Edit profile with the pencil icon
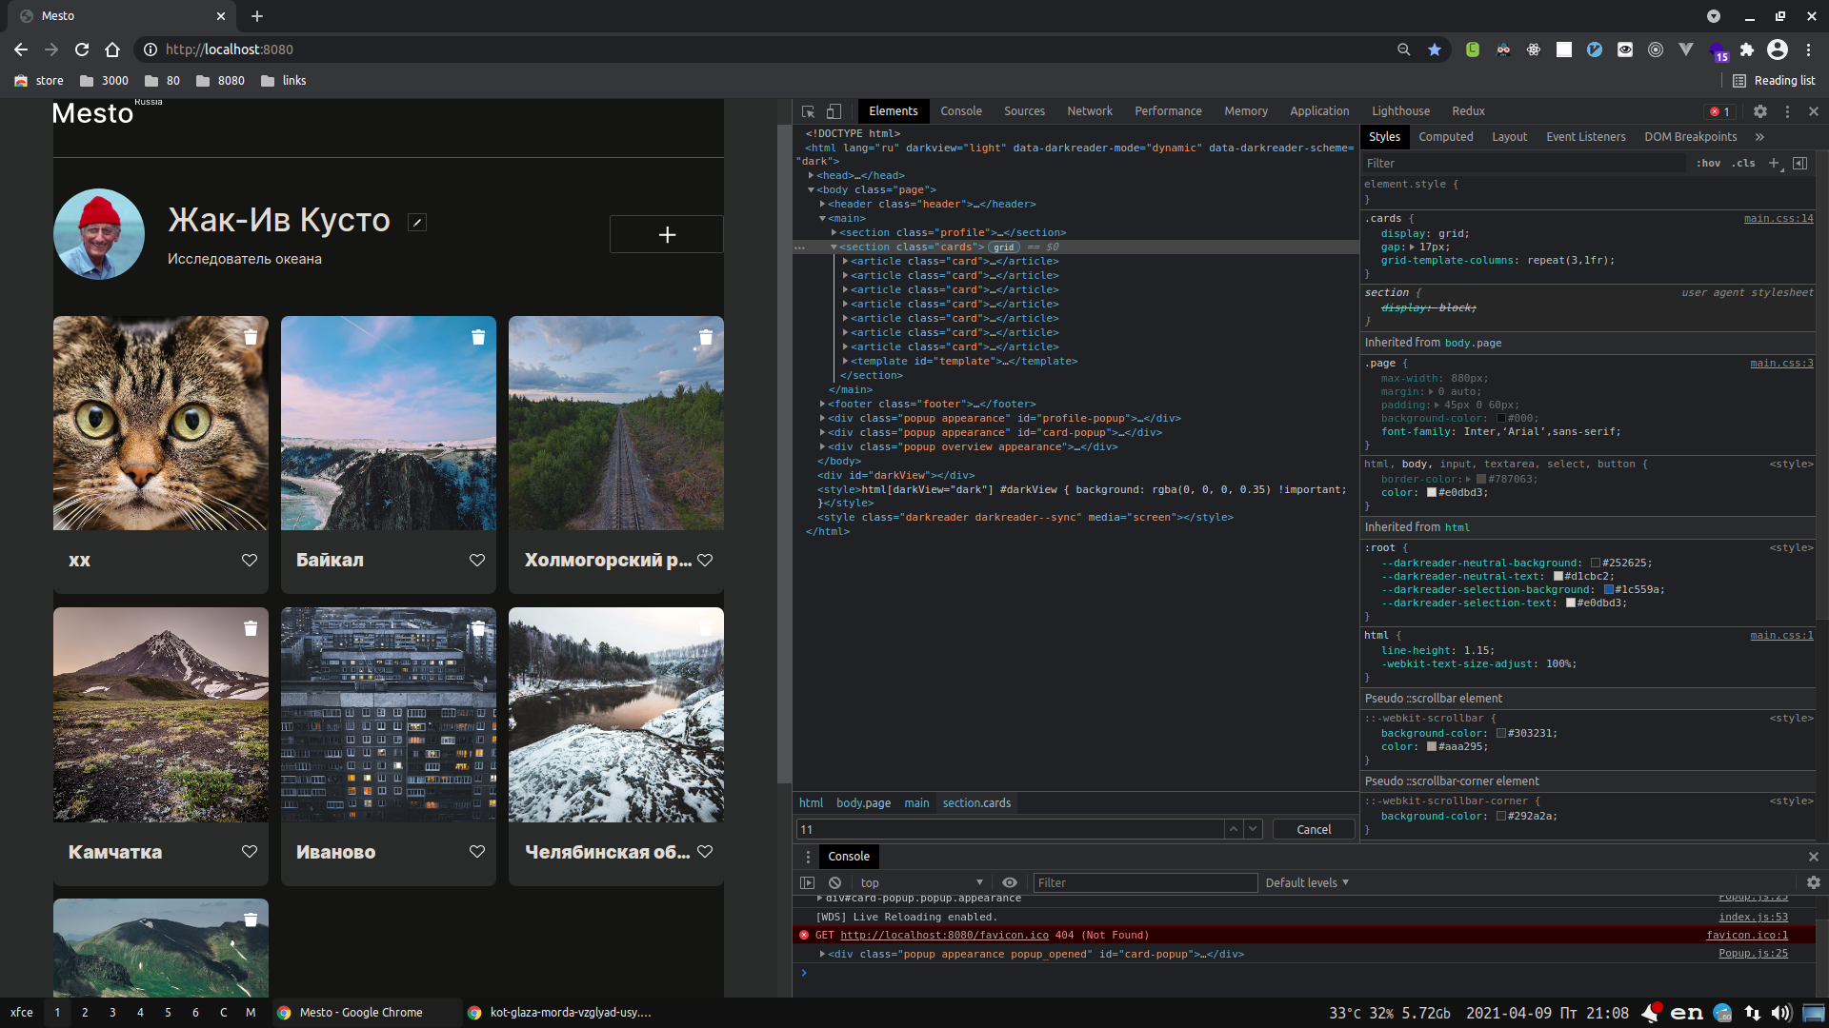Image resolution: width=1829 pixels, height=1028 pixels. [x=416, y=222]
